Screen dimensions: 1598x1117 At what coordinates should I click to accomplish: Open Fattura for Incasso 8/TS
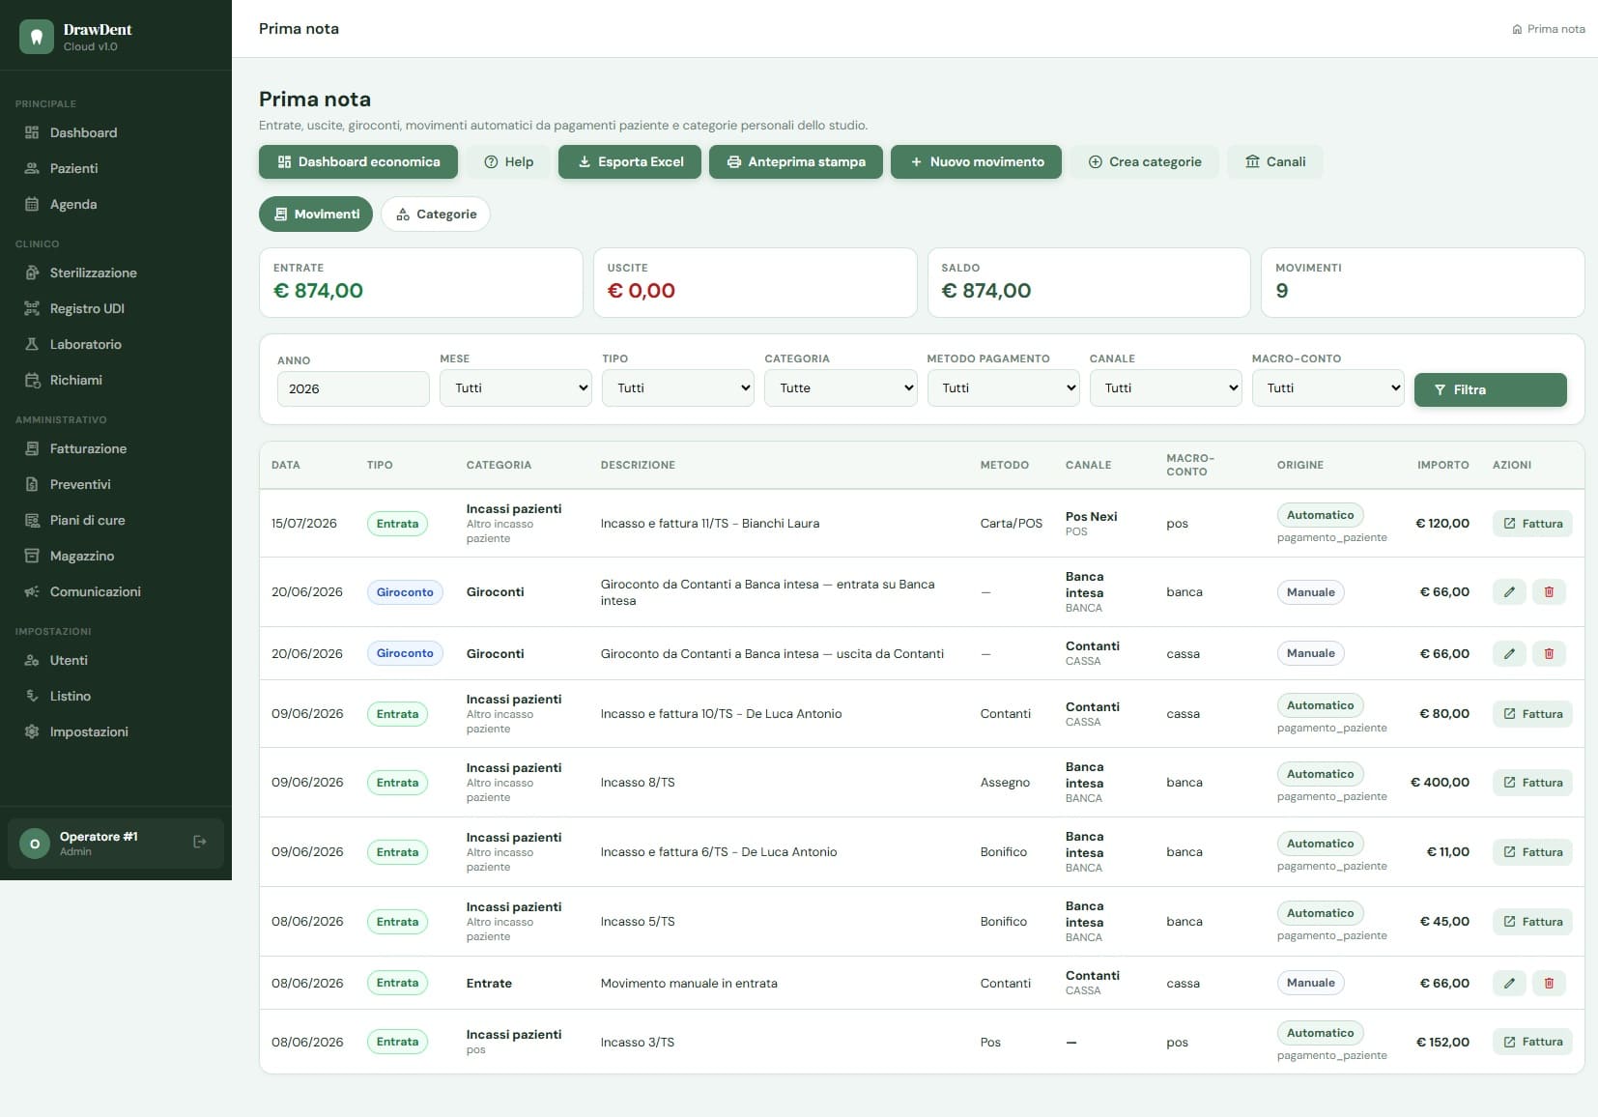(1532, 783)
